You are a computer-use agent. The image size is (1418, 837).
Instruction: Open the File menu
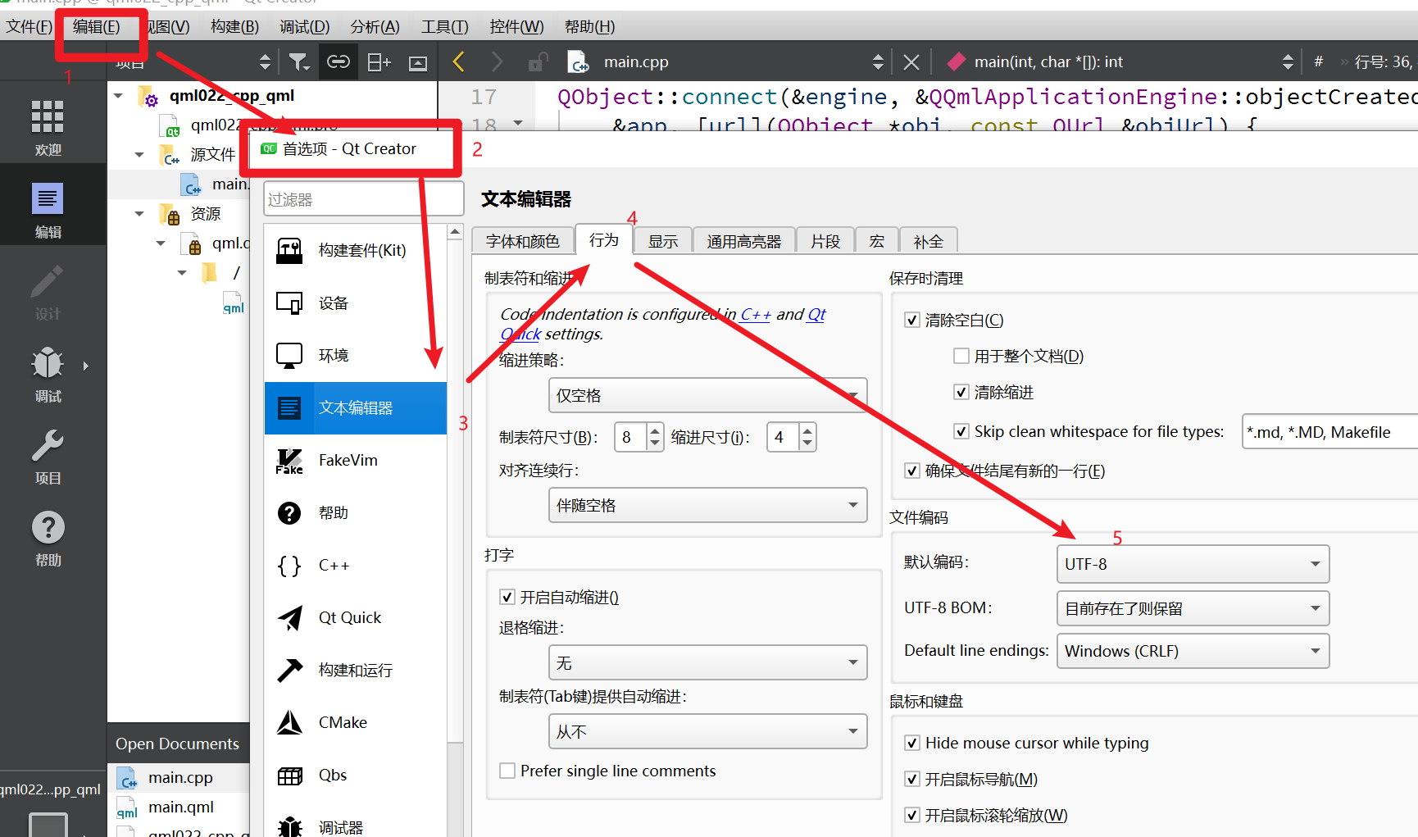[29, 26]
